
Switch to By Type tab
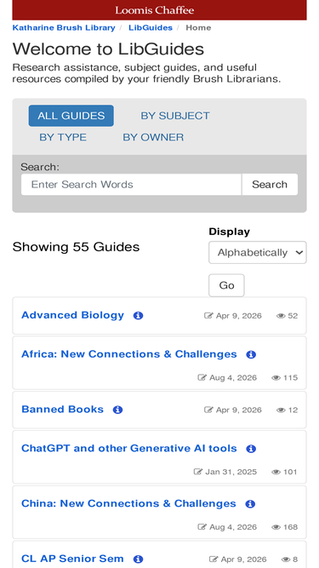pyautogui.click(x=63, y=137)
